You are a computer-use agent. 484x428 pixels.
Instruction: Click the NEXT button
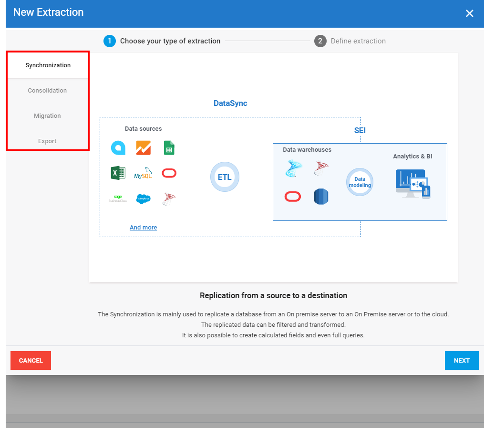461,361
